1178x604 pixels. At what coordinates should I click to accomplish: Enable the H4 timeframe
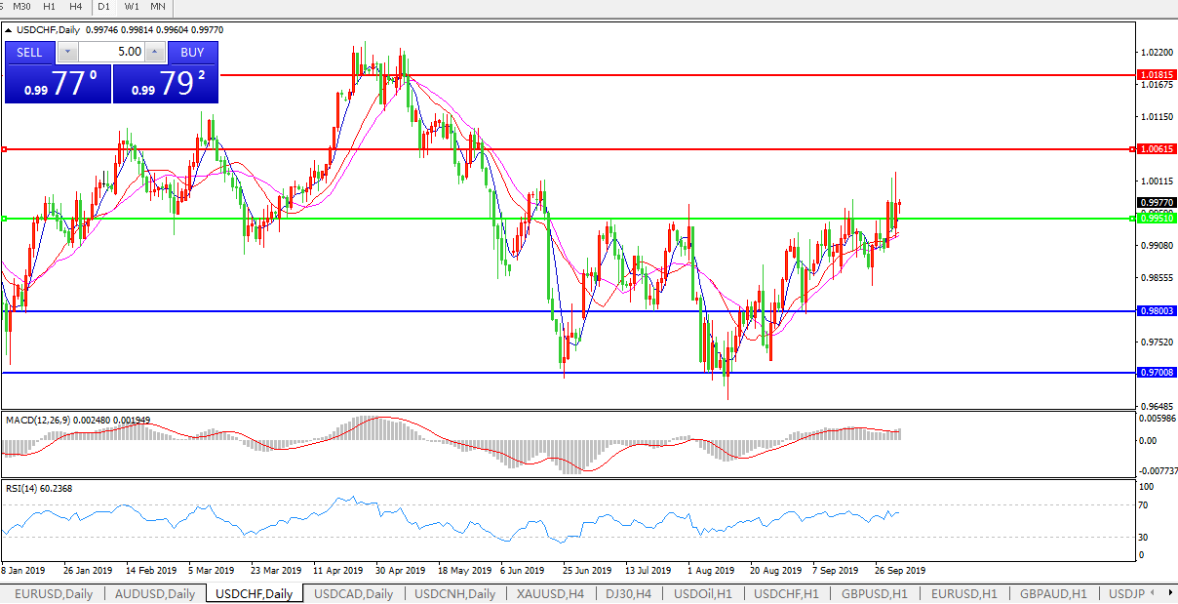coord(76,7)
